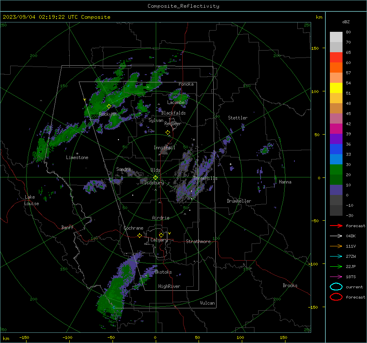Click the white 04DK arrow icon
This screenshot has height=343, width=367.
pos(336,236)
